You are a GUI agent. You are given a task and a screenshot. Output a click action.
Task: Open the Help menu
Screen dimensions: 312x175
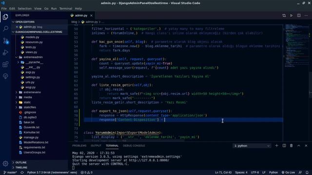(78, 9)
